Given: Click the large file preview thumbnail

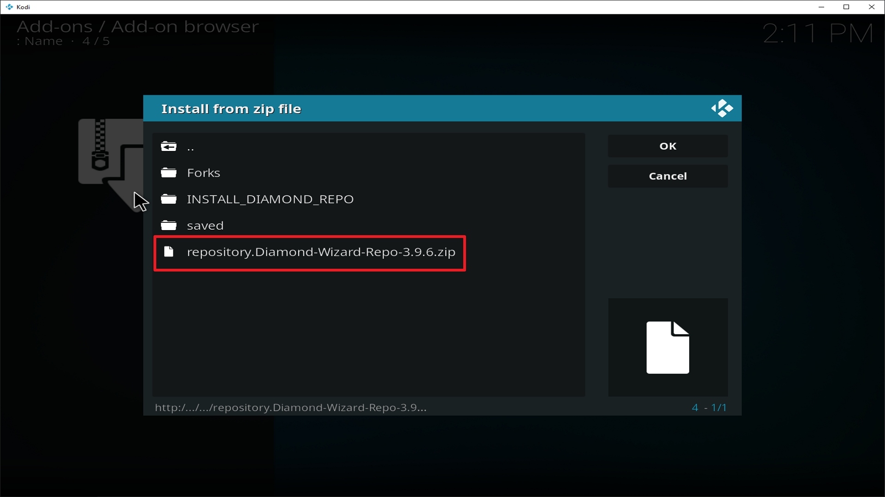Looking at the screenshot, I should (668, 347).
